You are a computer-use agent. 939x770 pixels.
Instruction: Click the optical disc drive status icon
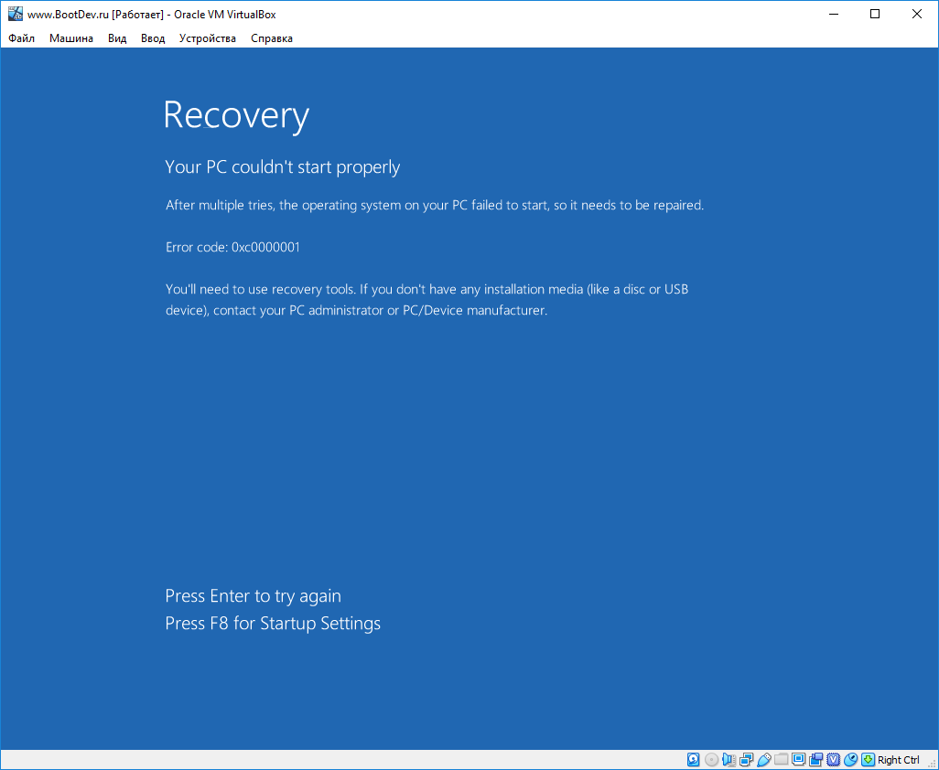711,760
